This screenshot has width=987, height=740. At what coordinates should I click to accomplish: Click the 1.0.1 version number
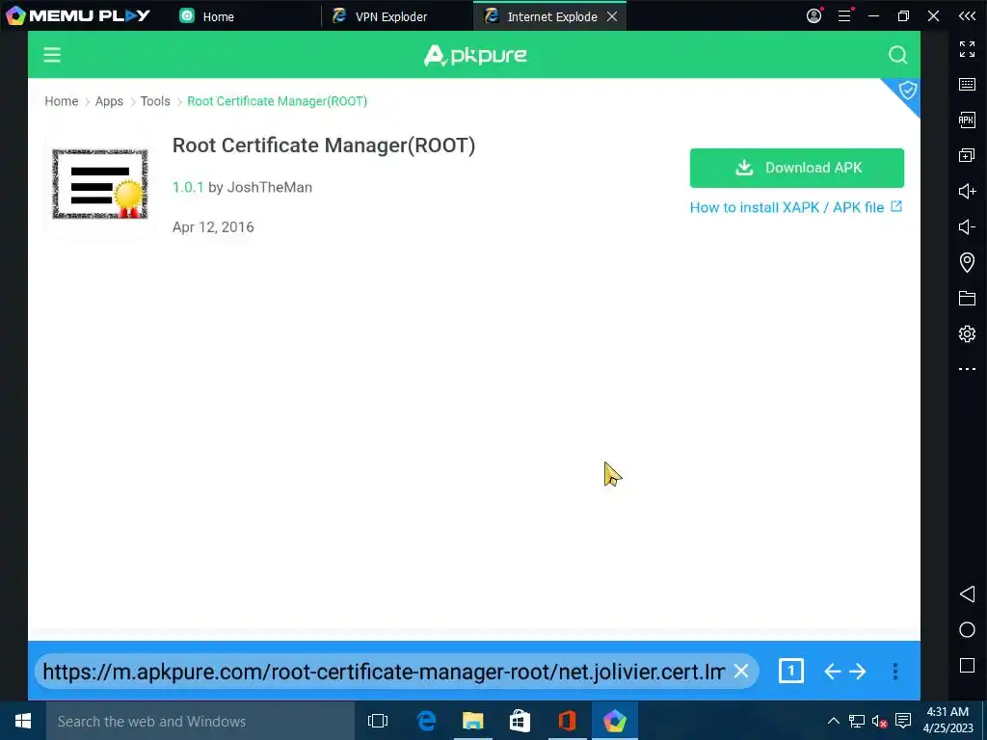point(188,187)
